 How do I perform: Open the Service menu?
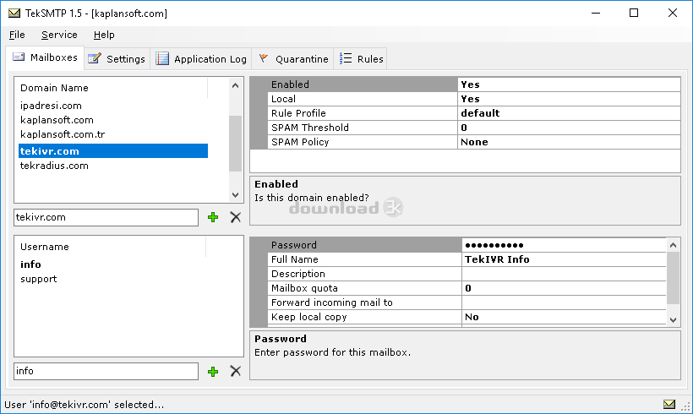59,35
